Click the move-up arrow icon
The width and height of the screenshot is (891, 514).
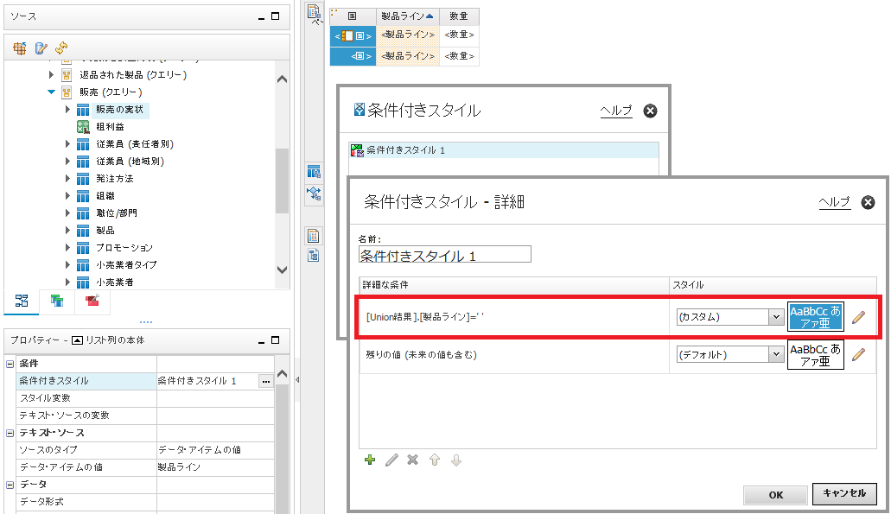435,460
